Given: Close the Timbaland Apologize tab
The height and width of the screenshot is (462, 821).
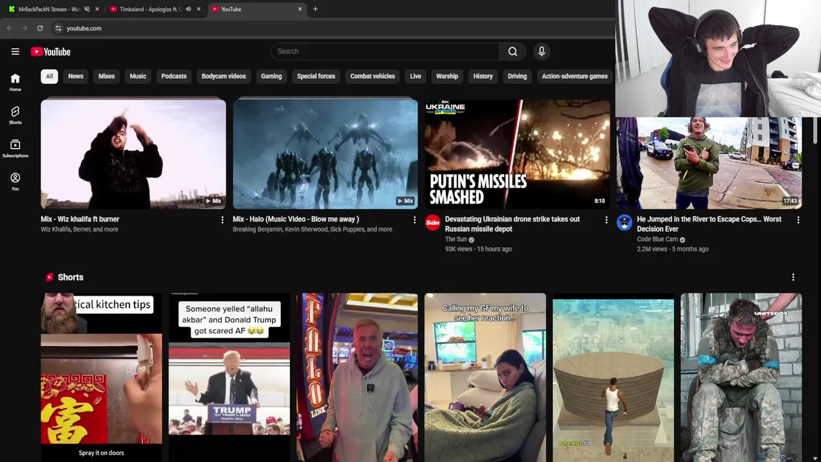Looking at the screenshot, I should 198,9.
